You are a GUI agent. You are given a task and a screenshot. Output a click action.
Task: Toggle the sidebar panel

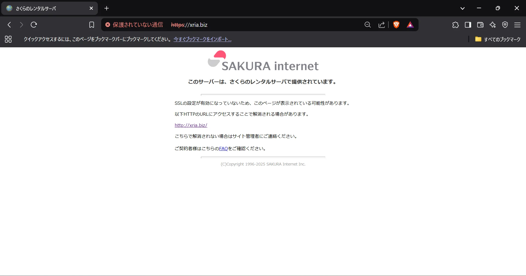point(468,25)
